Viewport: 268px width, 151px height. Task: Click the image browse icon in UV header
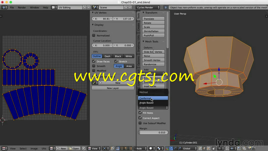point(52,148)
